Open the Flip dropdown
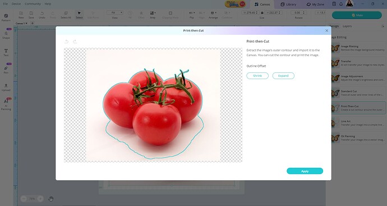 (x=192, y=15)
